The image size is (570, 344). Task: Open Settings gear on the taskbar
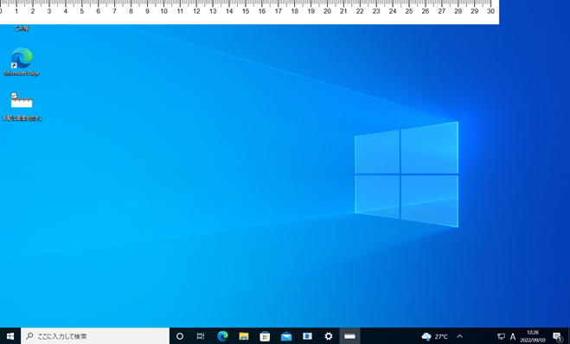(x=329, y=336)
